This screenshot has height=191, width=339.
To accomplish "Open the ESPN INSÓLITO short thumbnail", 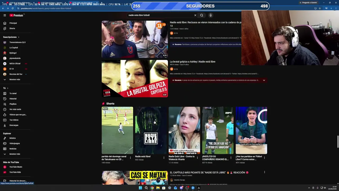I will (218, 131).
